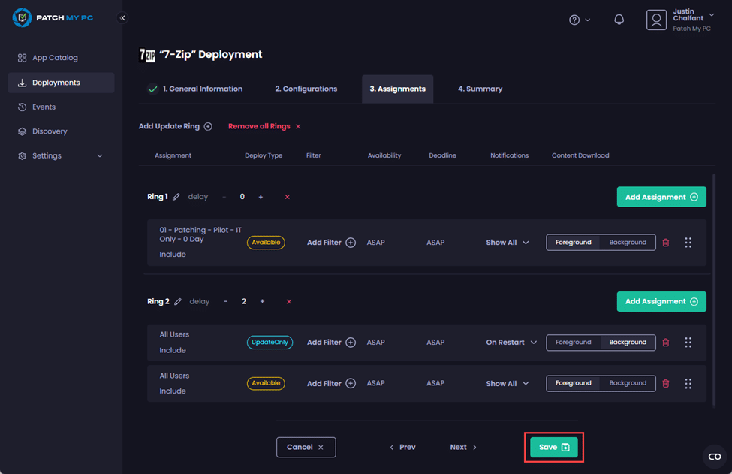Screen dimensions: 732x474
Task: Switch UpdateOnly row to Foreground download
Action: click(574, 343)
